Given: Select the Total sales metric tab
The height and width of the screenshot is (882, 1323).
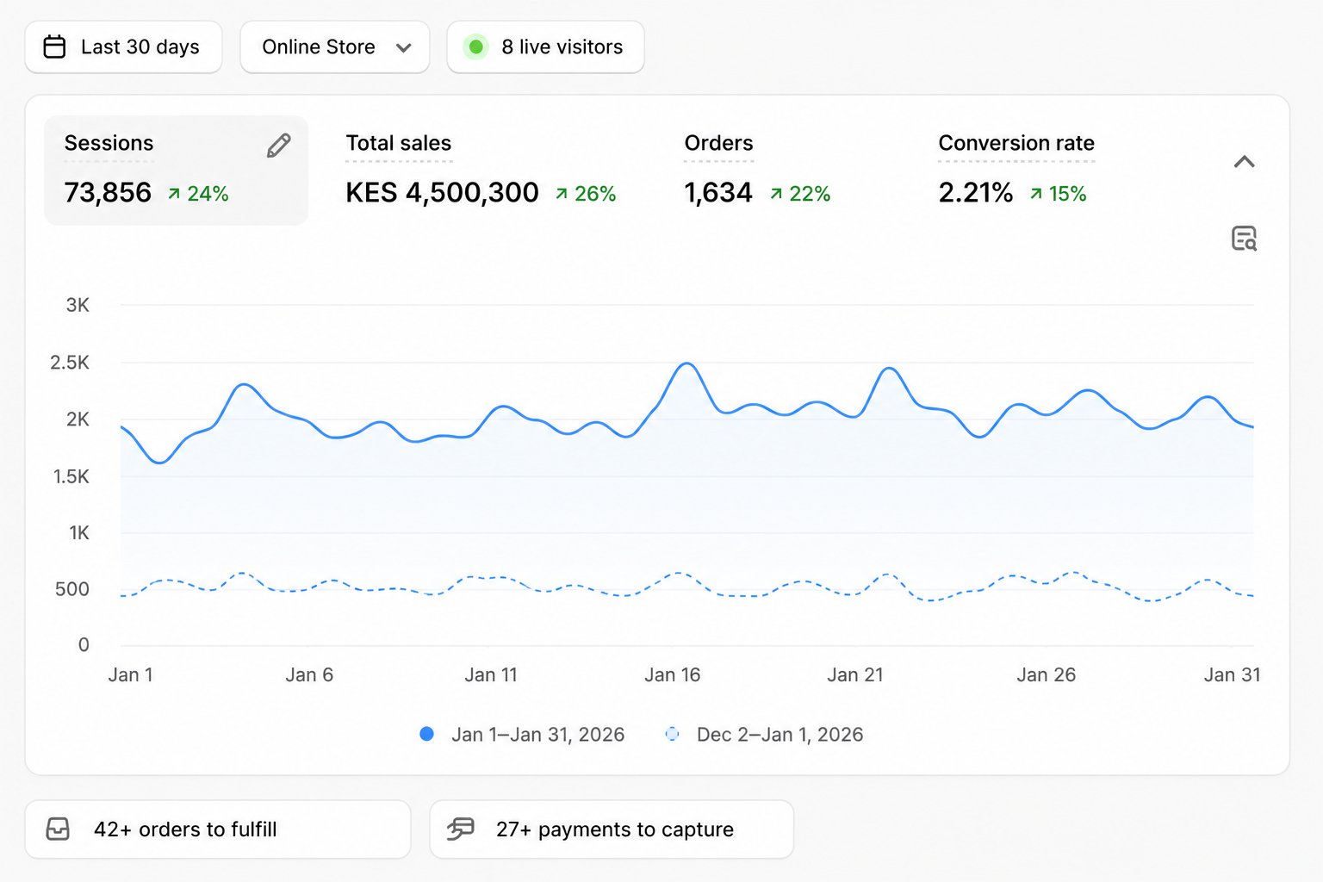Looking at the screenshot, I should [481, 170].
